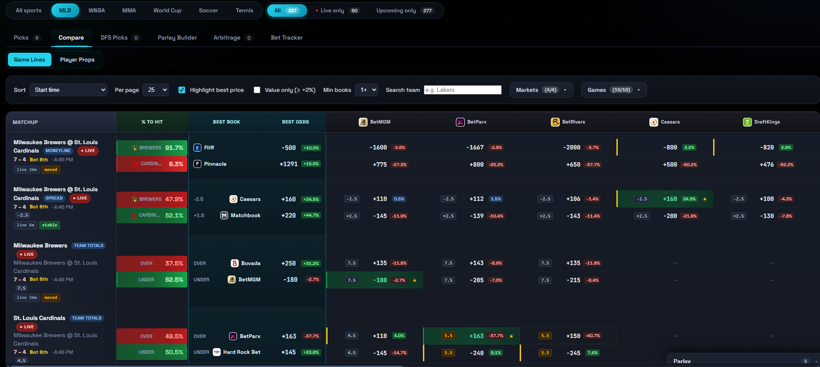Image resolution: width=820 pixels, height=367 pixels.
Task: Open the Per page 25 dropdown
Action: (x=156, y=90)
